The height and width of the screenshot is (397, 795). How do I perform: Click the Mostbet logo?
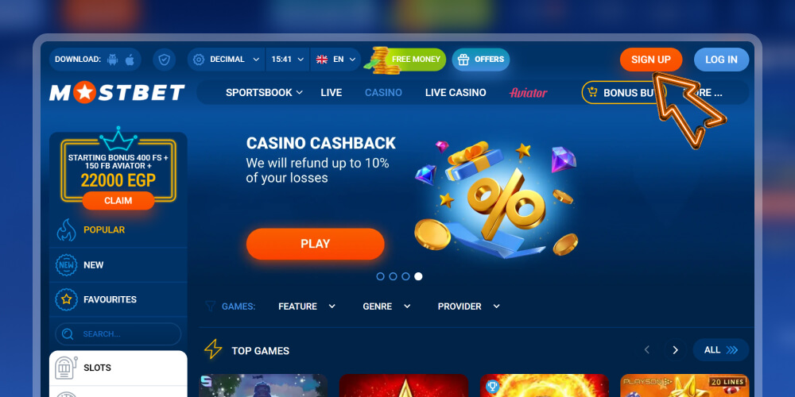click(x=117, y=93)
